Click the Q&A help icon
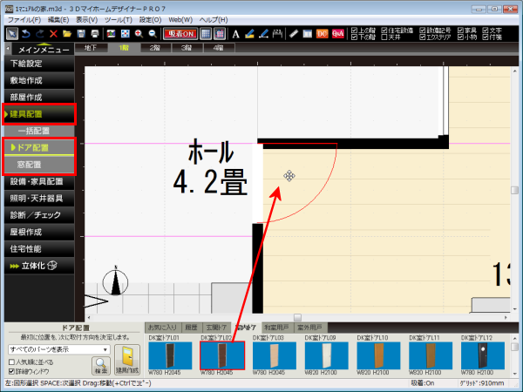This screenshot has height=392, width=523. (x=338, y=33)
